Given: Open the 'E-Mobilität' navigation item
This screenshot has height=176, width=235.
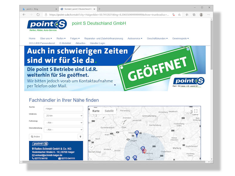Looking at the screenshot, I should pyautogui.click(x=65, y=43).
